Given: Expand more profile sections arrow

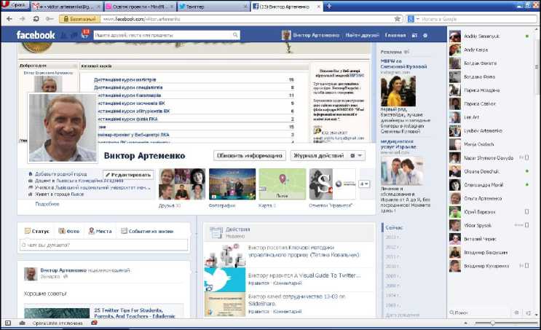Looking at the screenshot, I should click(x=364, y=184).
